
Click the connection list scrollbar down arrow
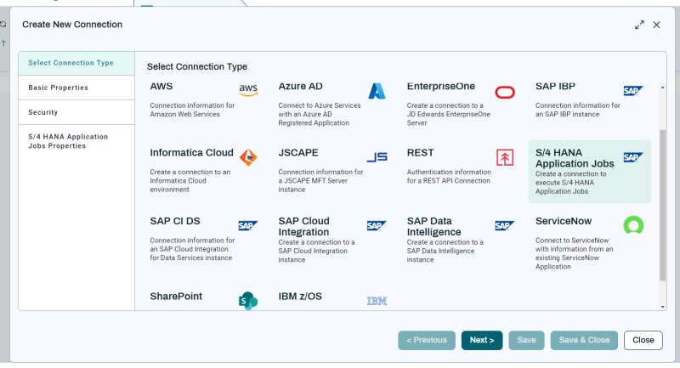coord(663,307)
